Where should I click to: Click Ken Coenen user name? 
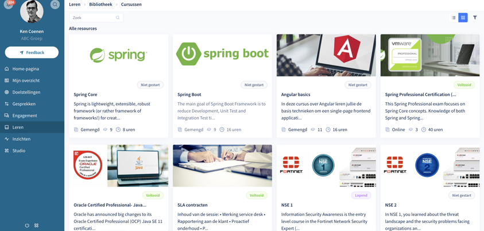[x=32, y=32]
